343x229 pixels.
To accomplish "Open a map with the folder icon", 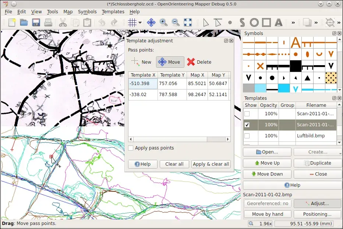I will tap(24, 22).
